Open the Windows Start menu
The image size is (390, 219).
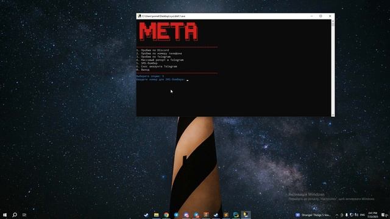(5, 215)
